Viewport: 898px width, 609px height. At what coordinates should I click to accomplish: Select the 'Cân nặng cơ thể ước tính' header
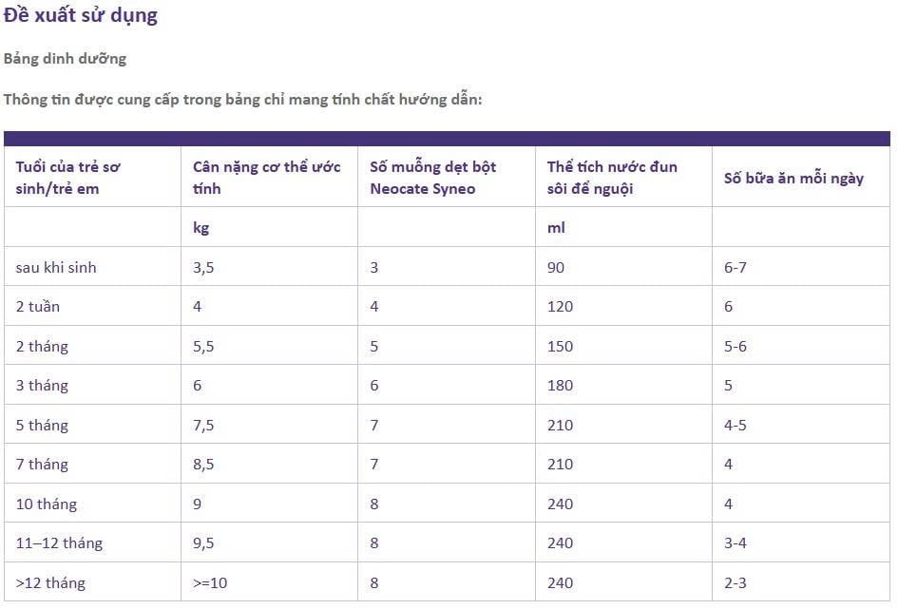click(266, 178)
